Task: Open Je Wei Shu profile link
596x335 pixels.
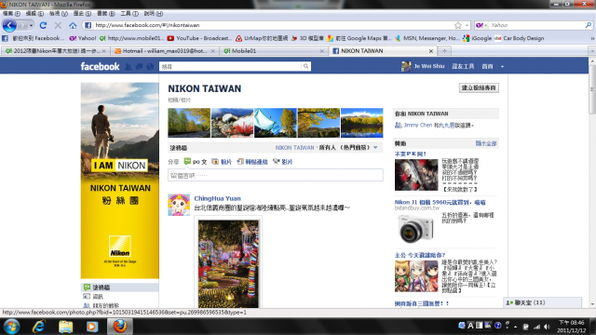Action: click(x=429, y=66)
